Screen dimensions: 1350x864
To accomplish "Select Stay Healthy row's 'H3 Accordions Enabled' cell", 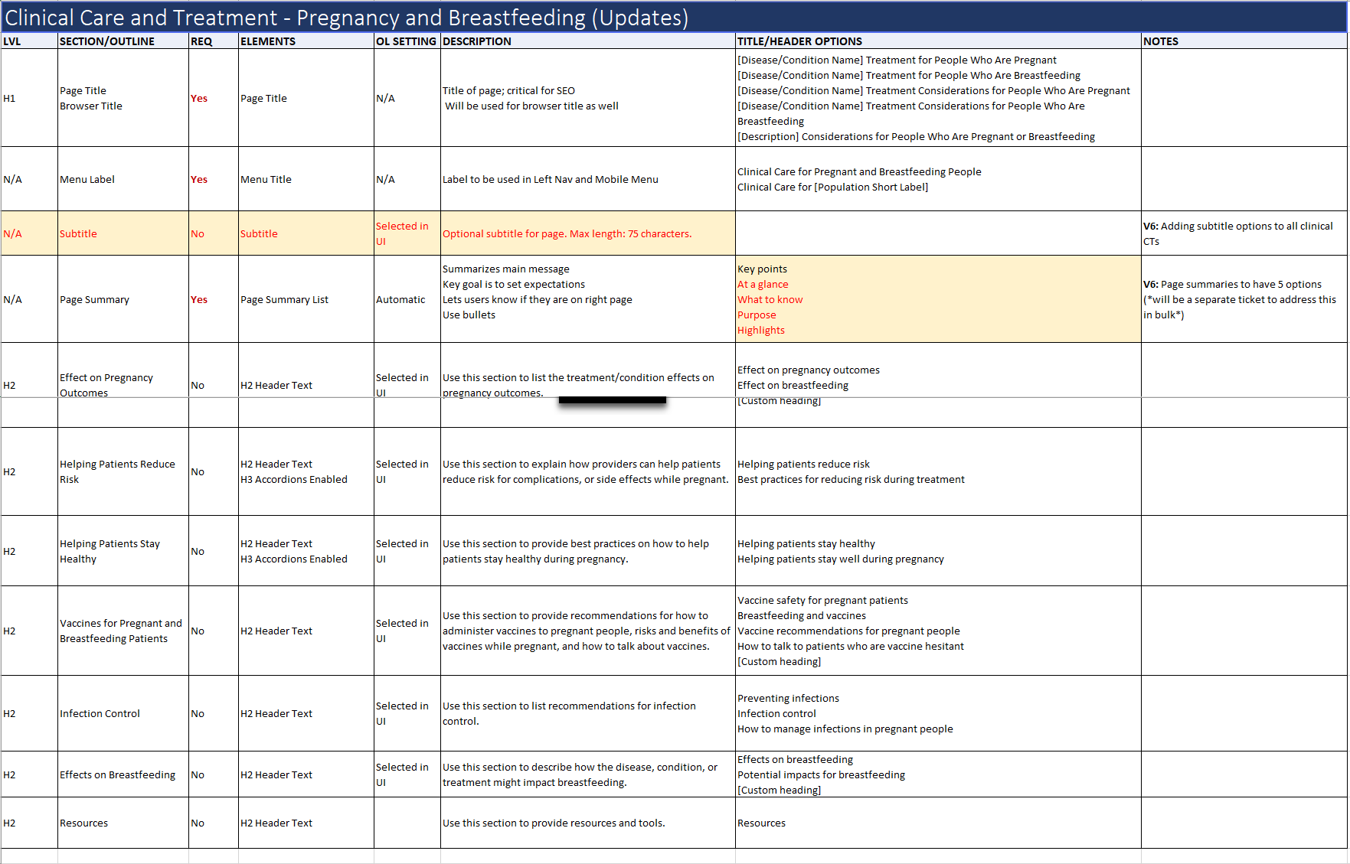I will (306, 551).
